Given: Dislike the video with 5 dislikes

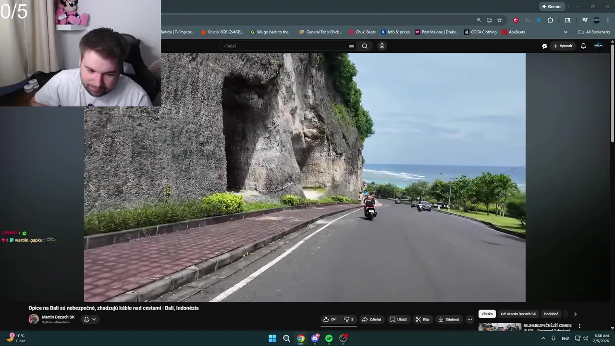Looking at the screenshot, I should pyautogui.click(x=349, y=320).
